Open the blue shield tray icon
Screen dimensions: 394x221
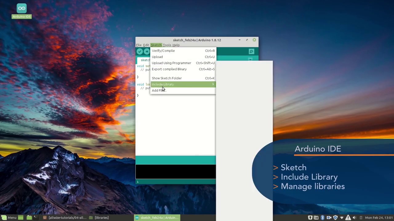coord(335,218)
